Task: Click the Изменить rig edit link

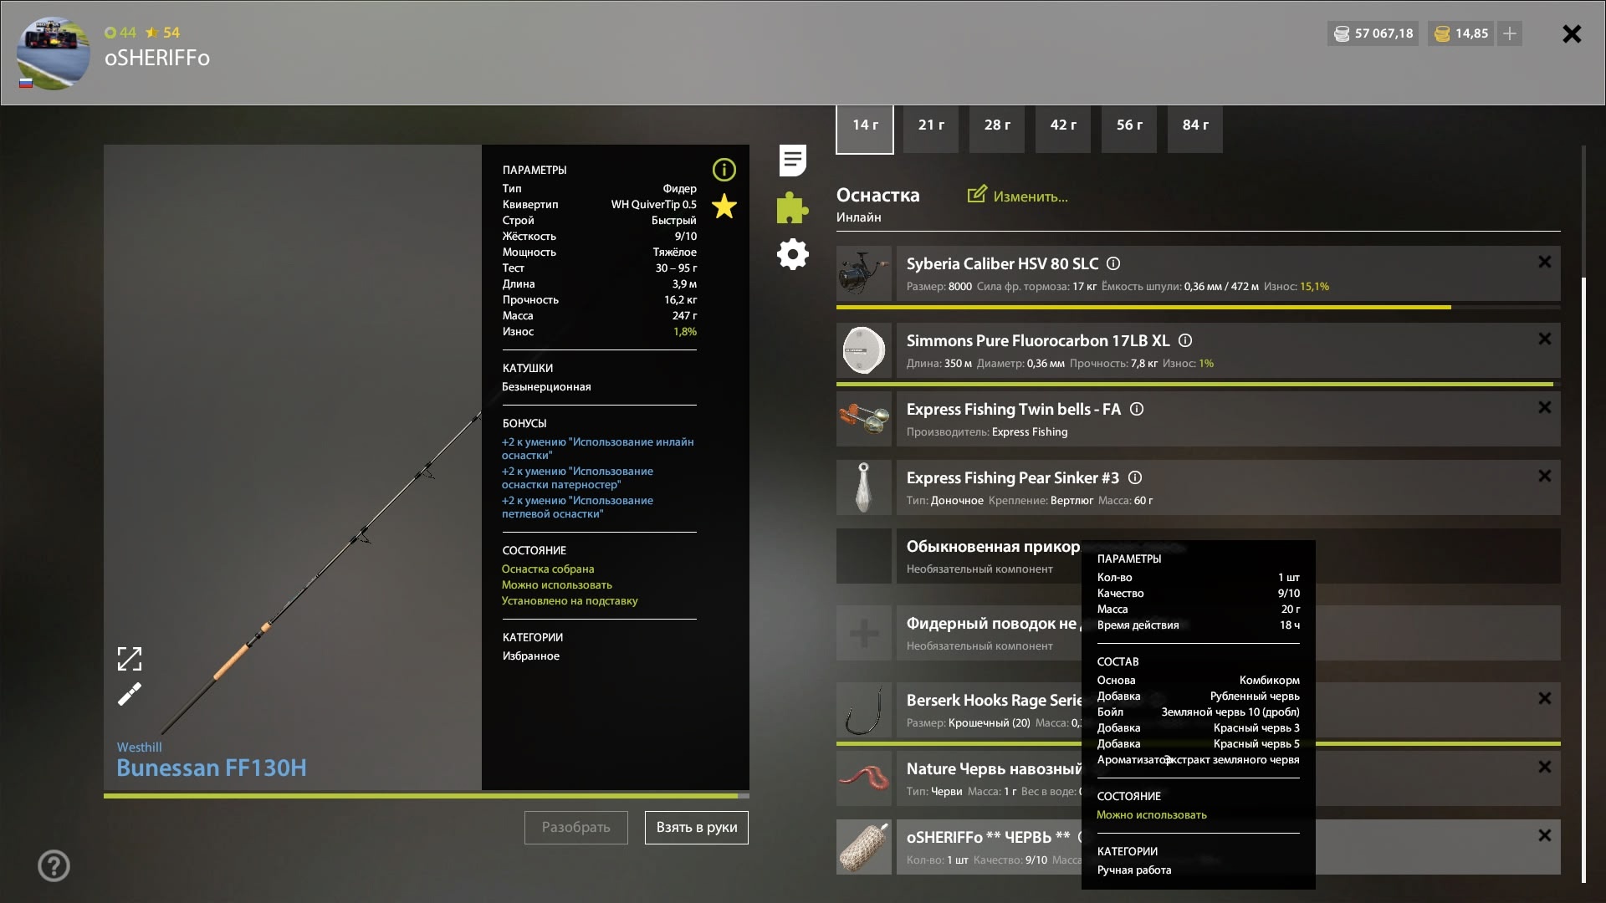Action: (x=1018, y=196)
